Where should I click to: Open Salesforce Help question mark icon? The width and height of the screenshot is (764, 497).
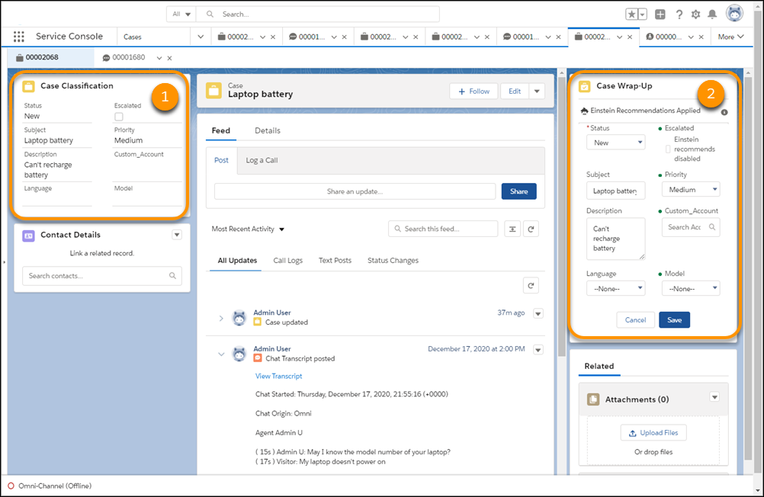[x=679, y=14]
